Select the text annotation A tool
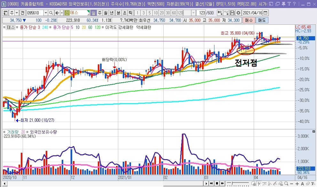Image resolution: width=317 pixels, height=187 pixels. point(302,184)
